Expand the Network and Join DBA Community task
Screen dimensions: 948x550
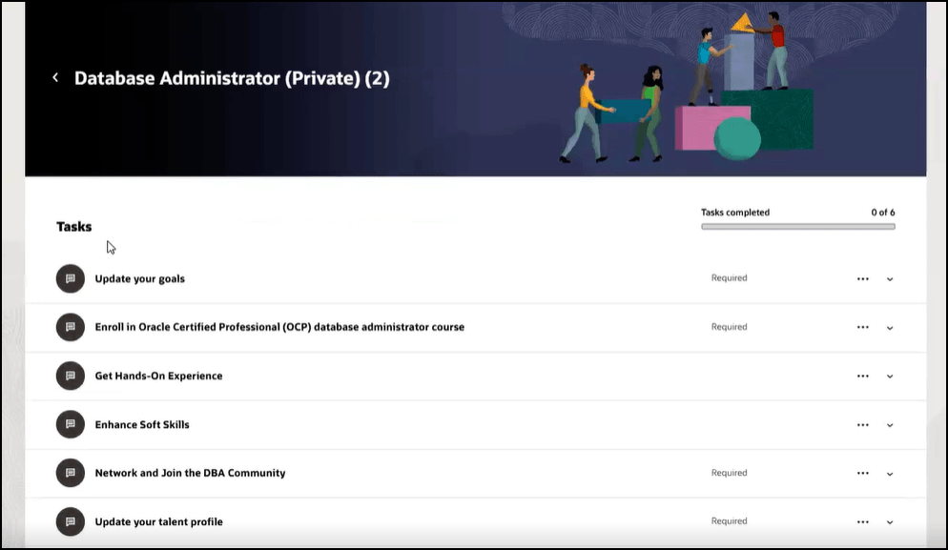point(890,473)
